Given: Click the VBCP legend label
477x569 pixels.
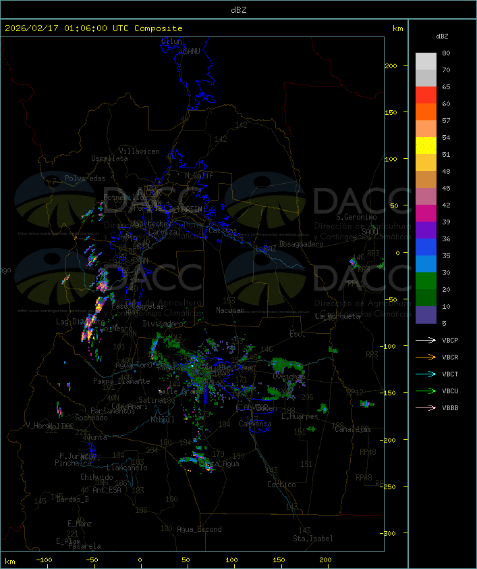Looking at the screenshot, I should [450, 341].
